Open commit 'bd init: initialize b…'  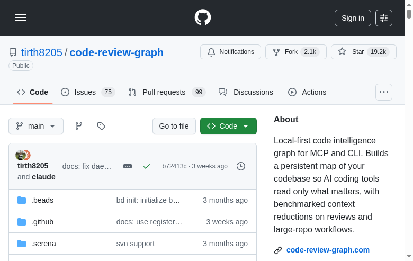(x=148, y=200)
